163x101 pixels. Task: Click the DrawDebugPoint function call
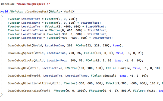pyautogui.click(x=20, y=45)
